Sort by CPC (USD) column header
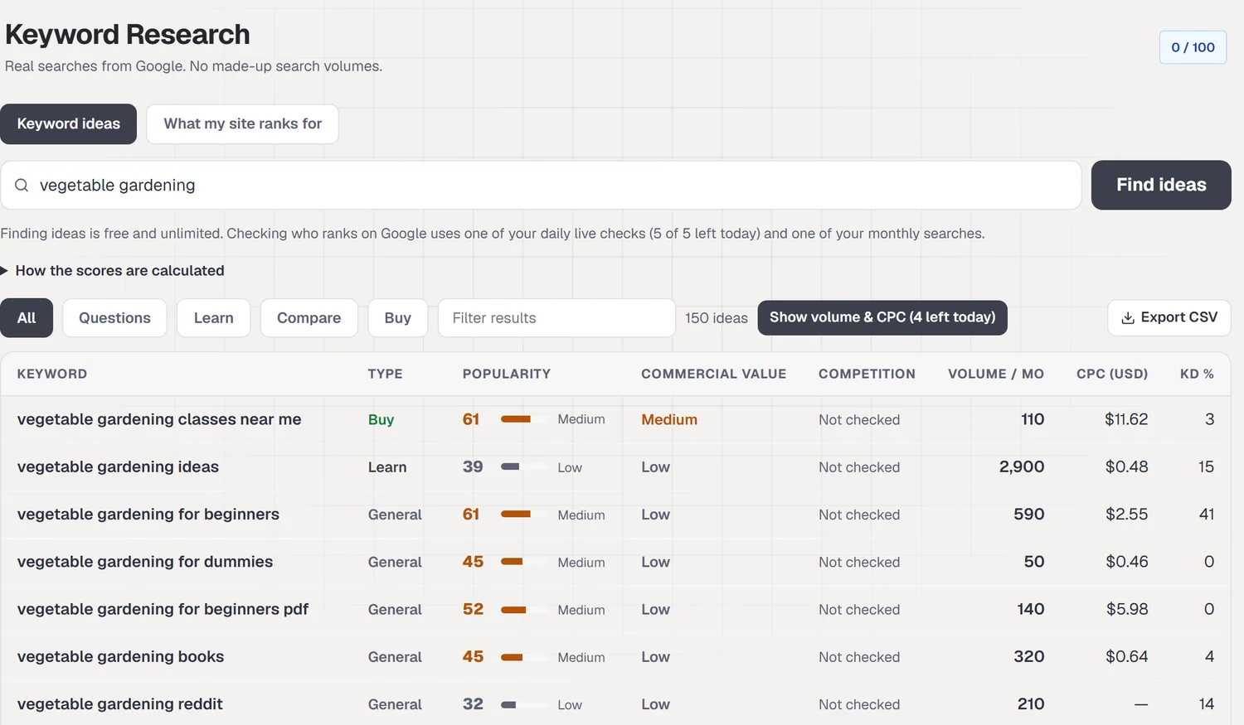1244x725 pixels. (1112, 374)
